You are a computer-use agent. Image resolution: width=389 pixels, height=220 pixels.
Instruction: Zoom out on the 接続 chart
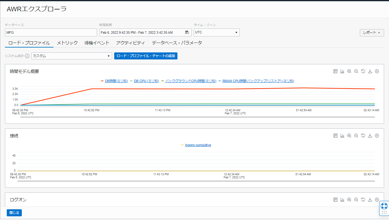pyautogui.click(x=356, y=136)
